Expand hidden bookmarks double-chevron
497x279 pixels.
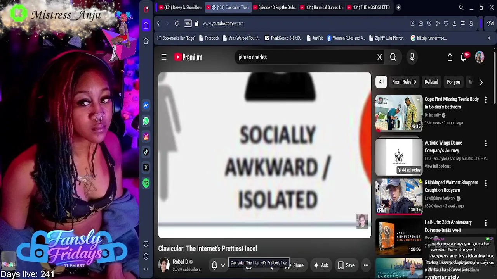click(x=489, y=38)
